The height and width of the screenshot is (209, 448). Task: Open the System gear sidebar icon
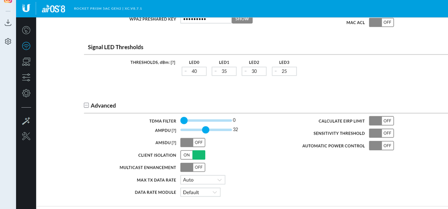[x=26, y=93]
